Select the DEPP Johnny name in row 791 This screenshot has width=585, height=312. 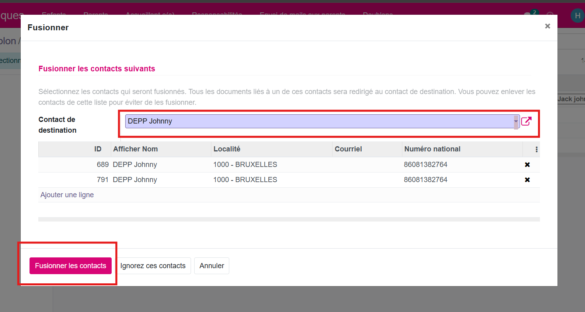click(x=135, y=180)
